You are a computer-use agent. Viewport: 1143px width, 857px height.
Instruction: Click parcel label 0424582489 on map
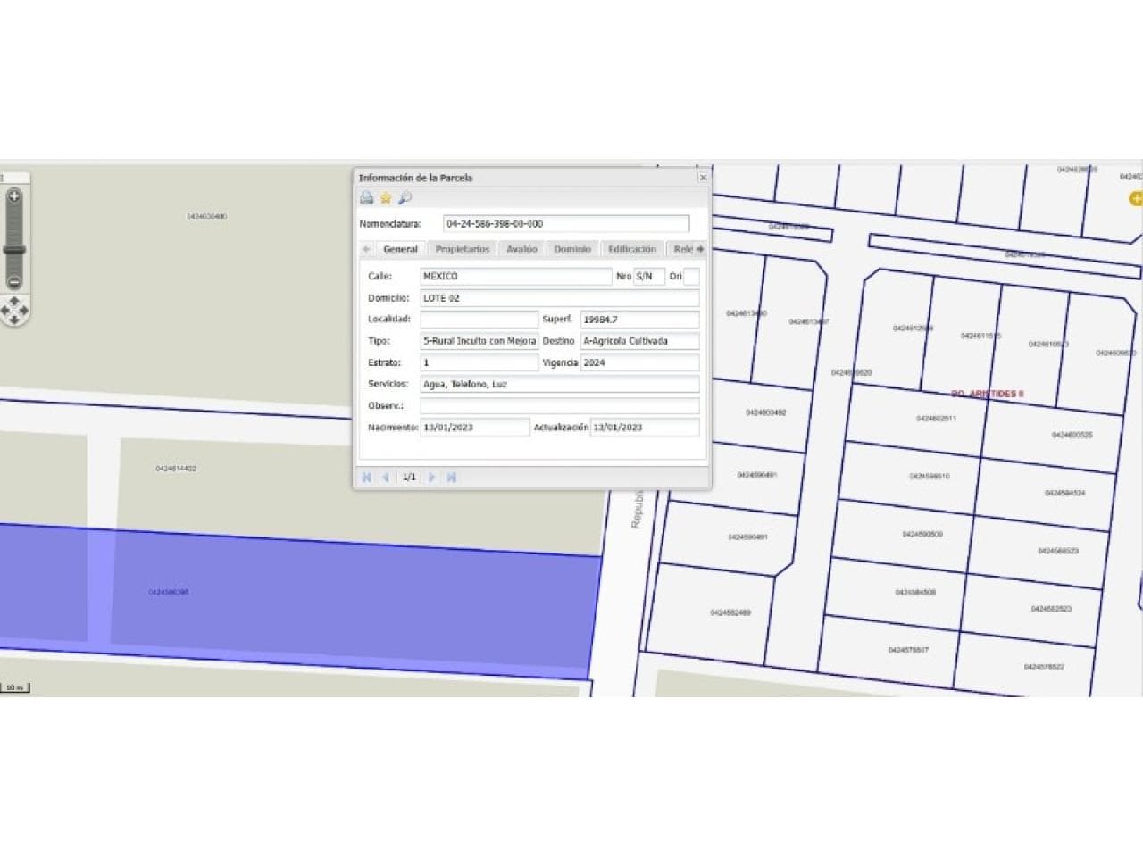point(730,613)
